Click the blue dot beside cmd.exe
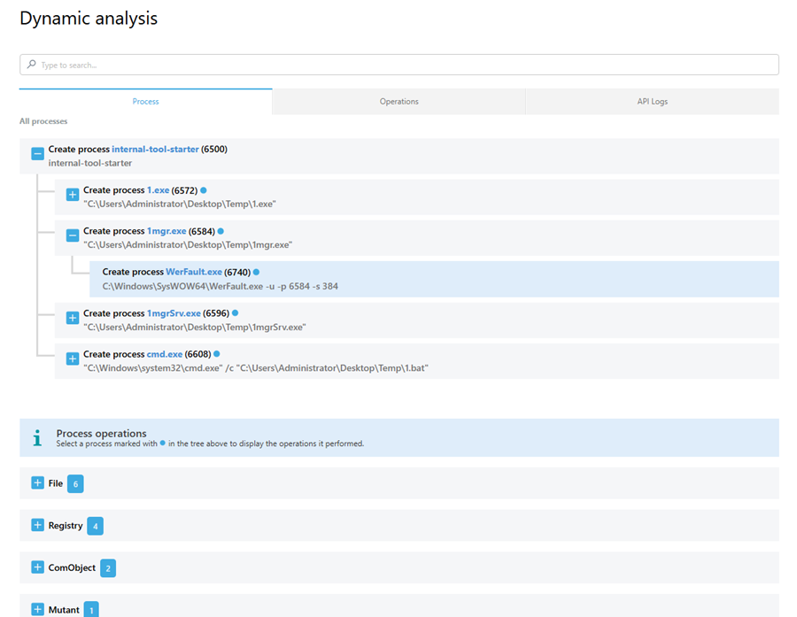 (216, 354)
